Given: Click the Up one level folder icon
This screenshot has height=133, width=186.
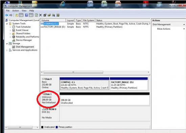Looking at the screenshot, I should point(17,15).
